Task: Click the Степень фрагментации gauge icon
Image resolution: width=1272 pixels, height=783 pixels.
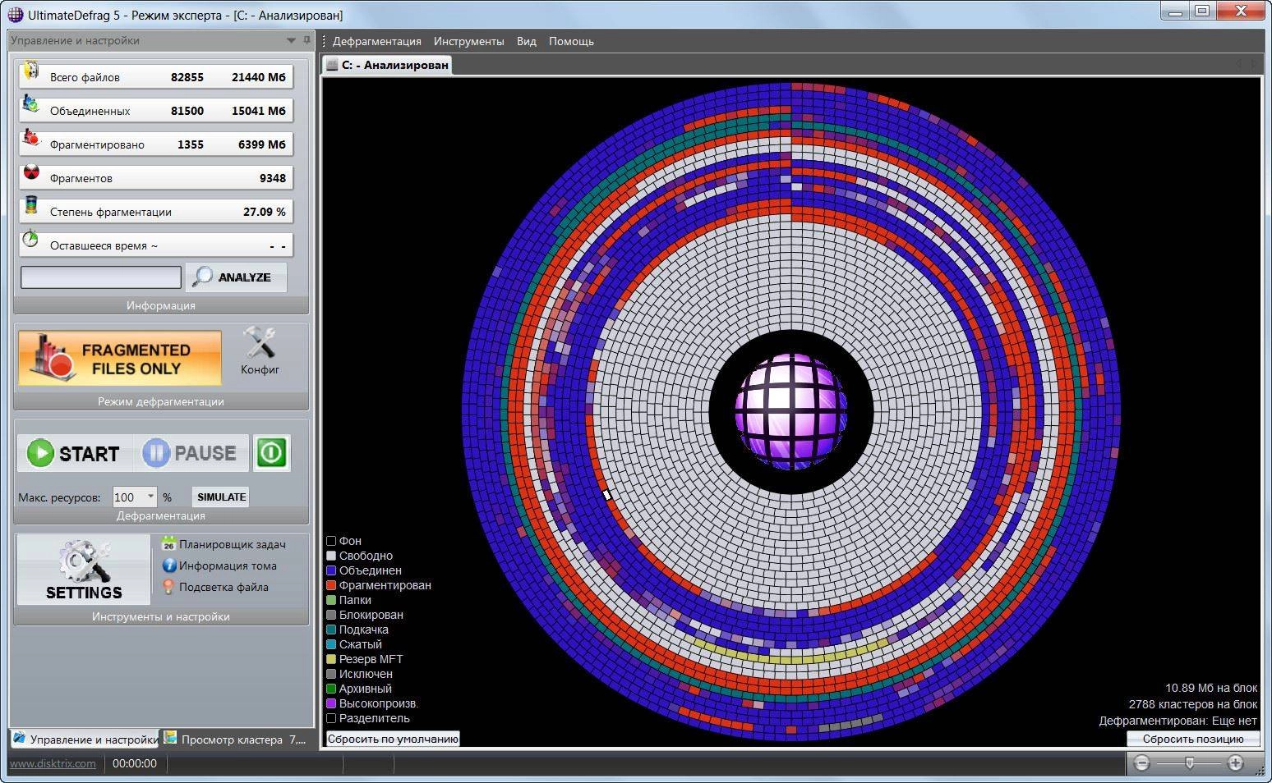Action: click(31, 205)
